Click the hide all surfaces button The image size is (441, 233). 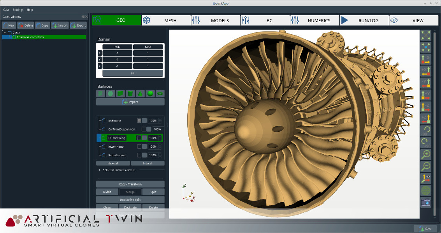click(x=148, y=163)
